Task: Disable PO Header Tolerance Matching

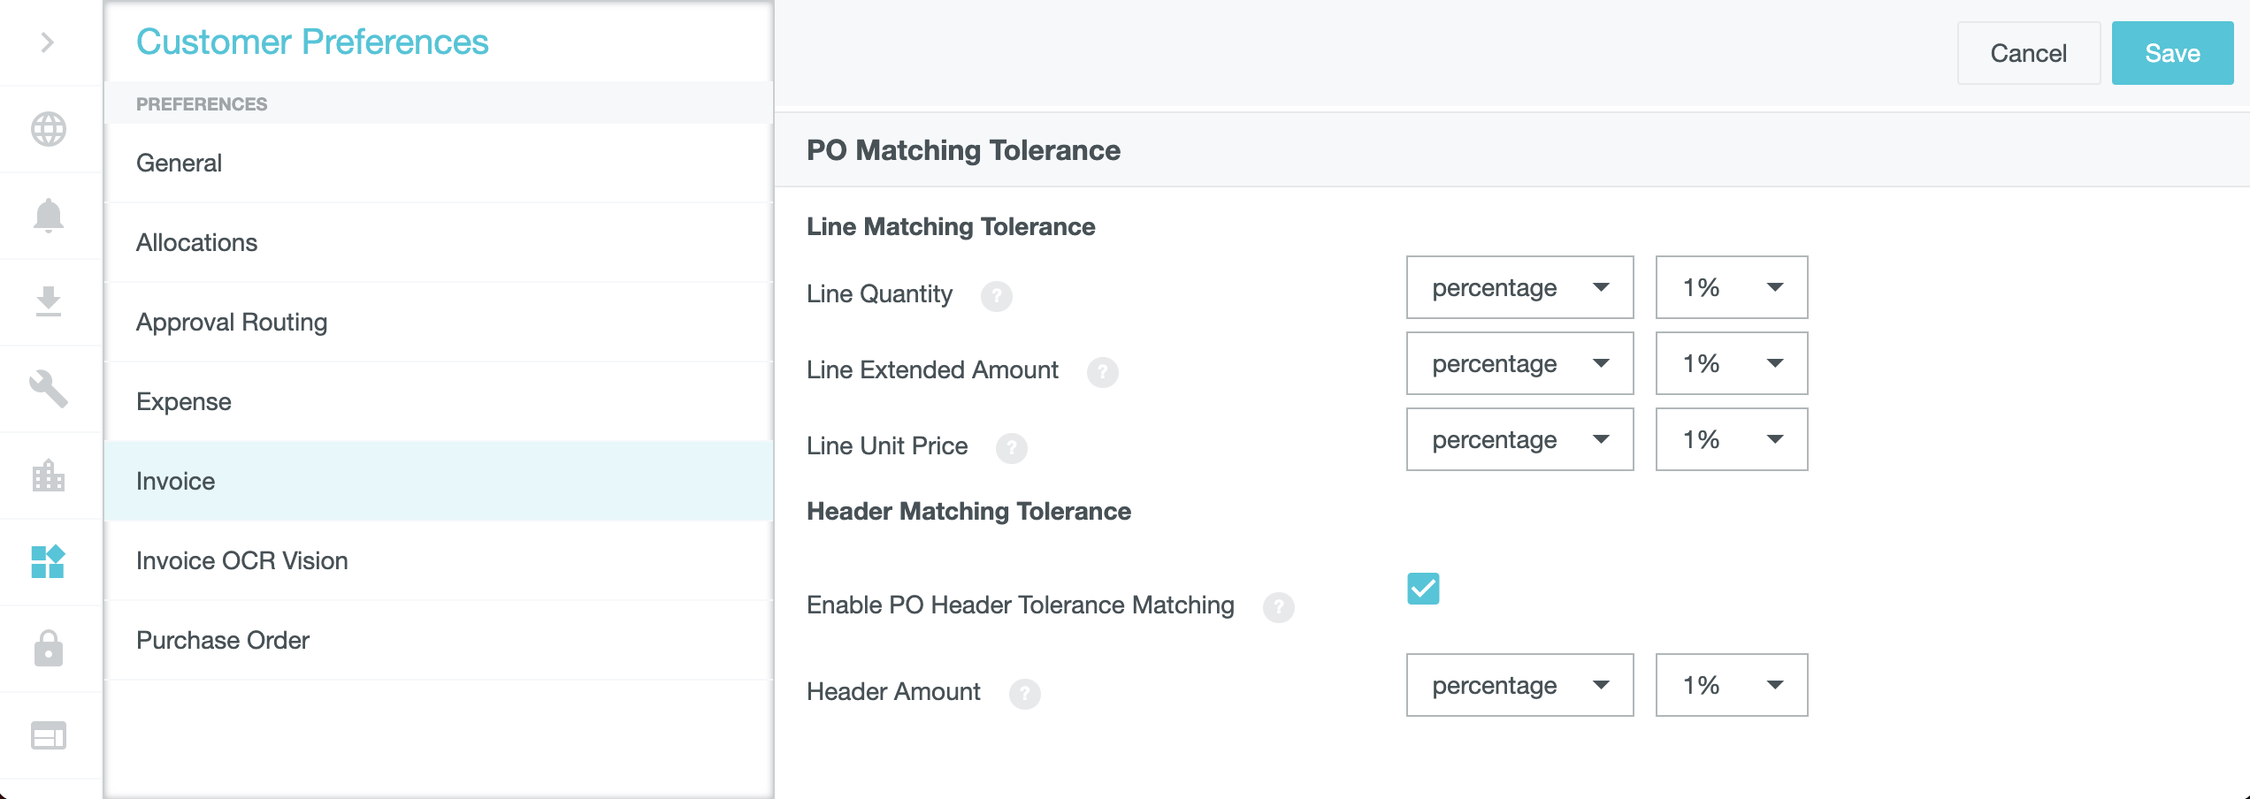Action: 1423,586
